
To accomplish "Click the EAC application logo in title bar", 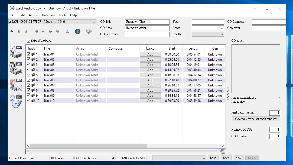I will click(x=12, y=8).
